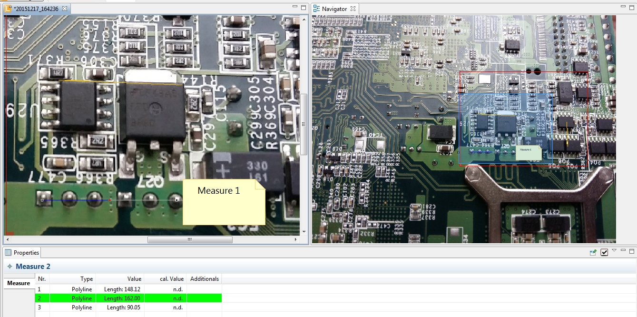Maximize the image editor pane
Viewport: 637px width, 317px height.
coord(304,7)
